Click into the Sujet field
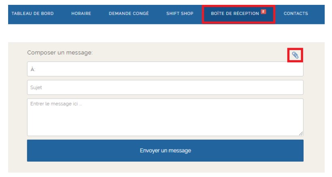Screen dimensions: 332x177 165,87
